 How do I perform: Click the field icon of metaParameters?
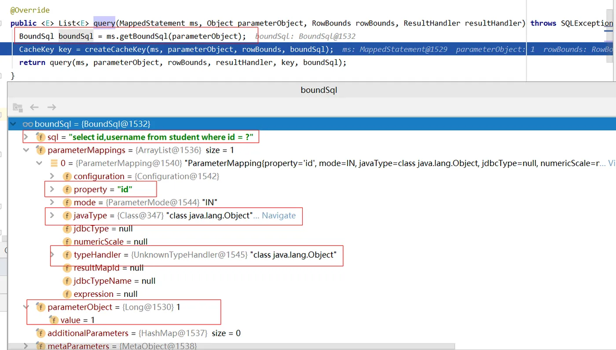tap(40, 346)
